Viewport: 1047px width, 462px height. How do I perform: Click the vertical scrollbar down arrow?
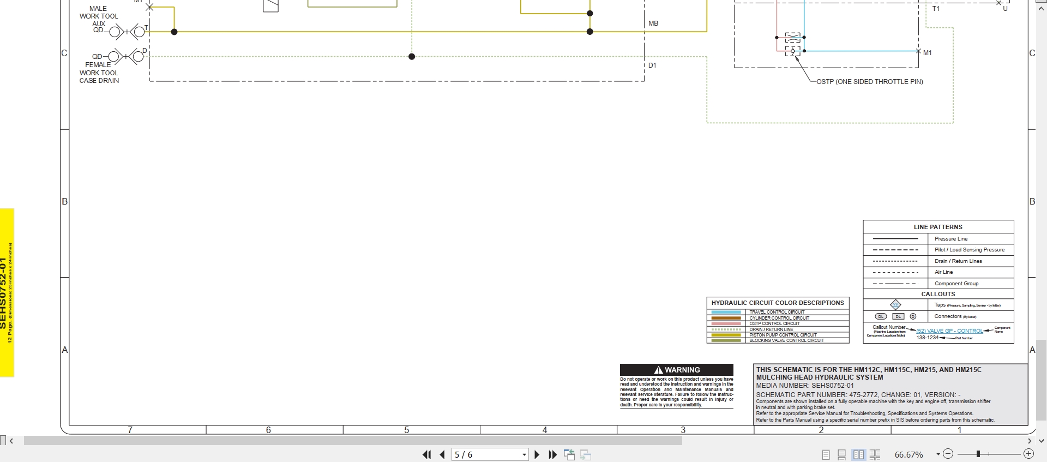[x=1041, y=441]
